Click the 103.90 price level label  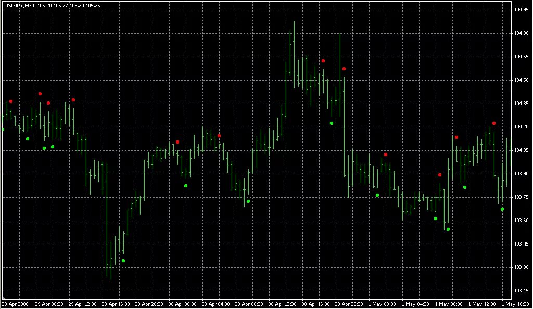(521, 174)
